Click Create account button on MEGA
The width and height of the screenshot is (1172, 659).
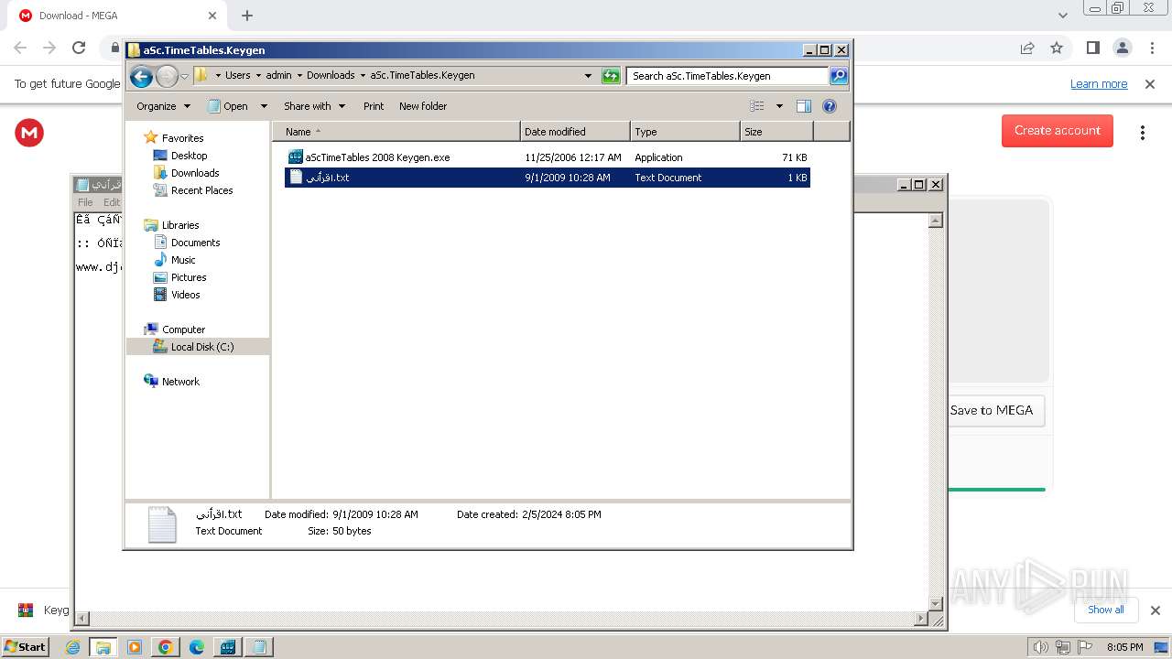[x=1058, y=131]
